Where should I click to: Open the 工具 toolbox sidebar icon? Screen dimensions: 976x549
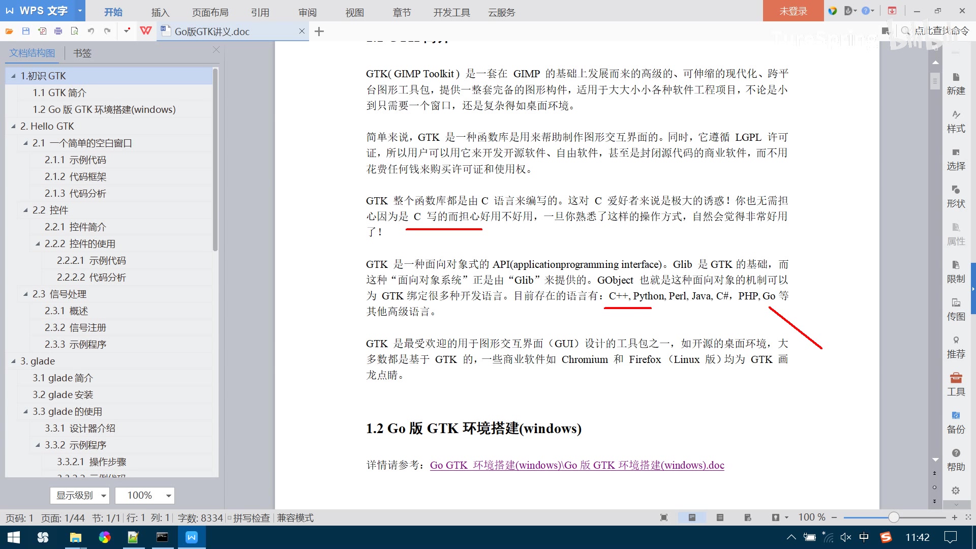click(x=956, y=384)
